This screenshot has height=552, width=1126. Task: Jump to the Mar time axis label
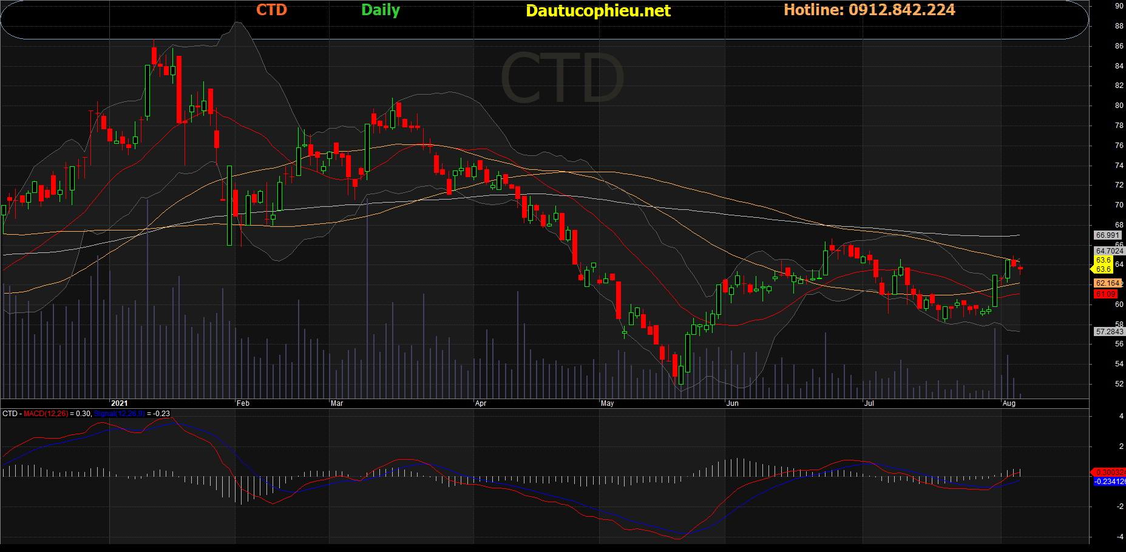click(337, 403)
